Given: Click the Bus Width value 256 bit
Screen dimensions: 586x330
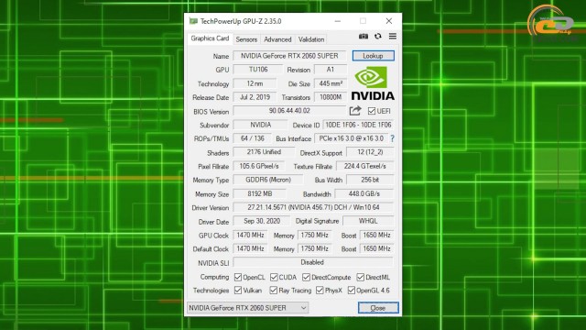Looking at the screenshot, I should click(x=370, y=180).
